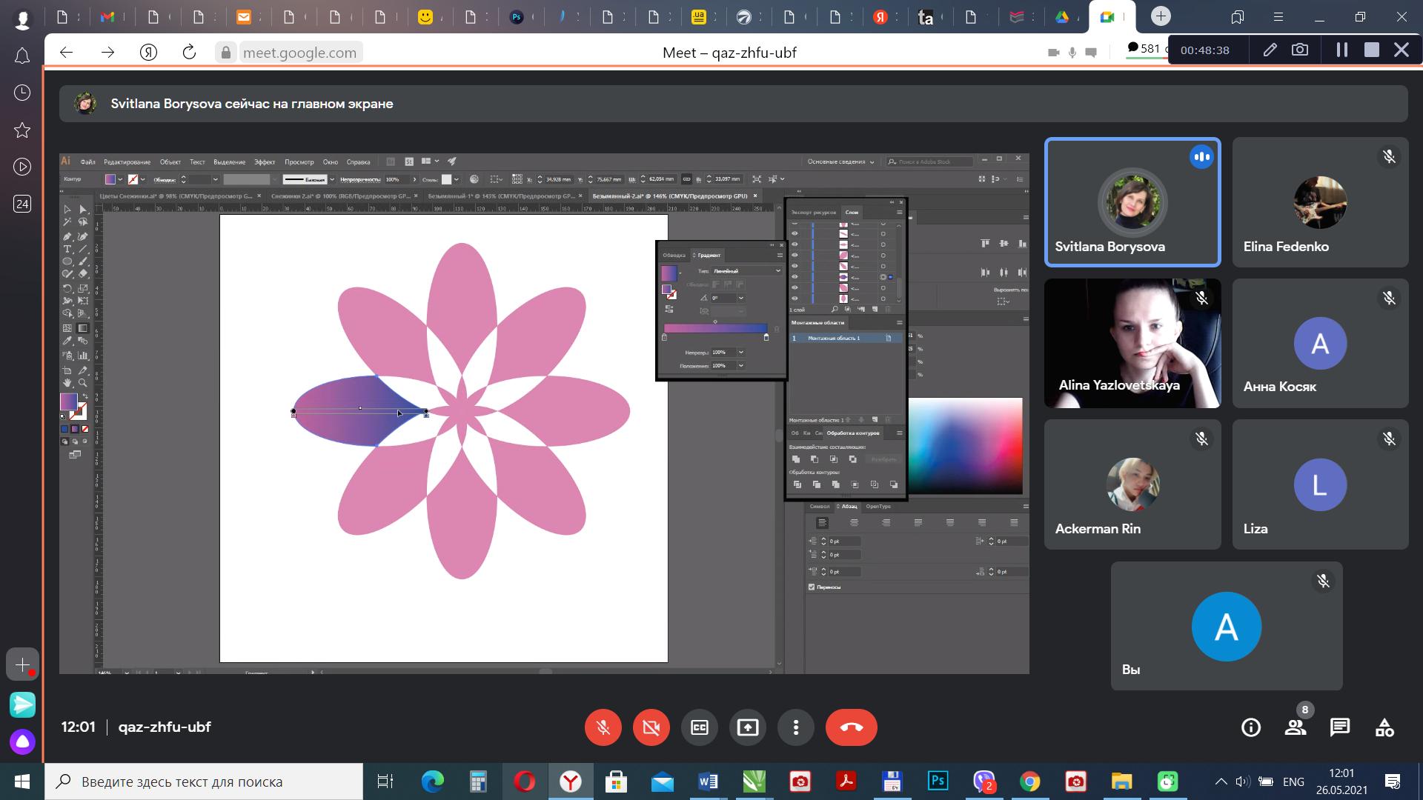Viewport: 1423px width, 800px height.
Task: Open the gradient Тип Линейный dropdown
Action: [x=747, y=271]
